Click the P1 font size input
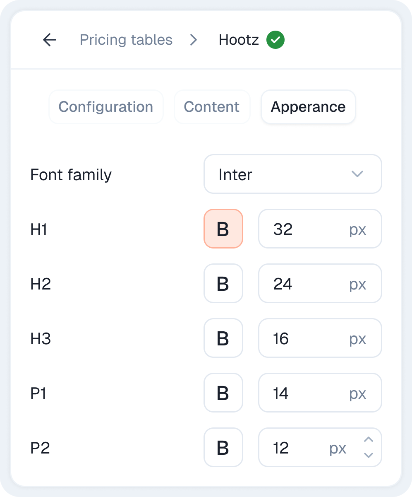Image resolution: width=412 pixels, height=497 pixels. pos(306,393)
